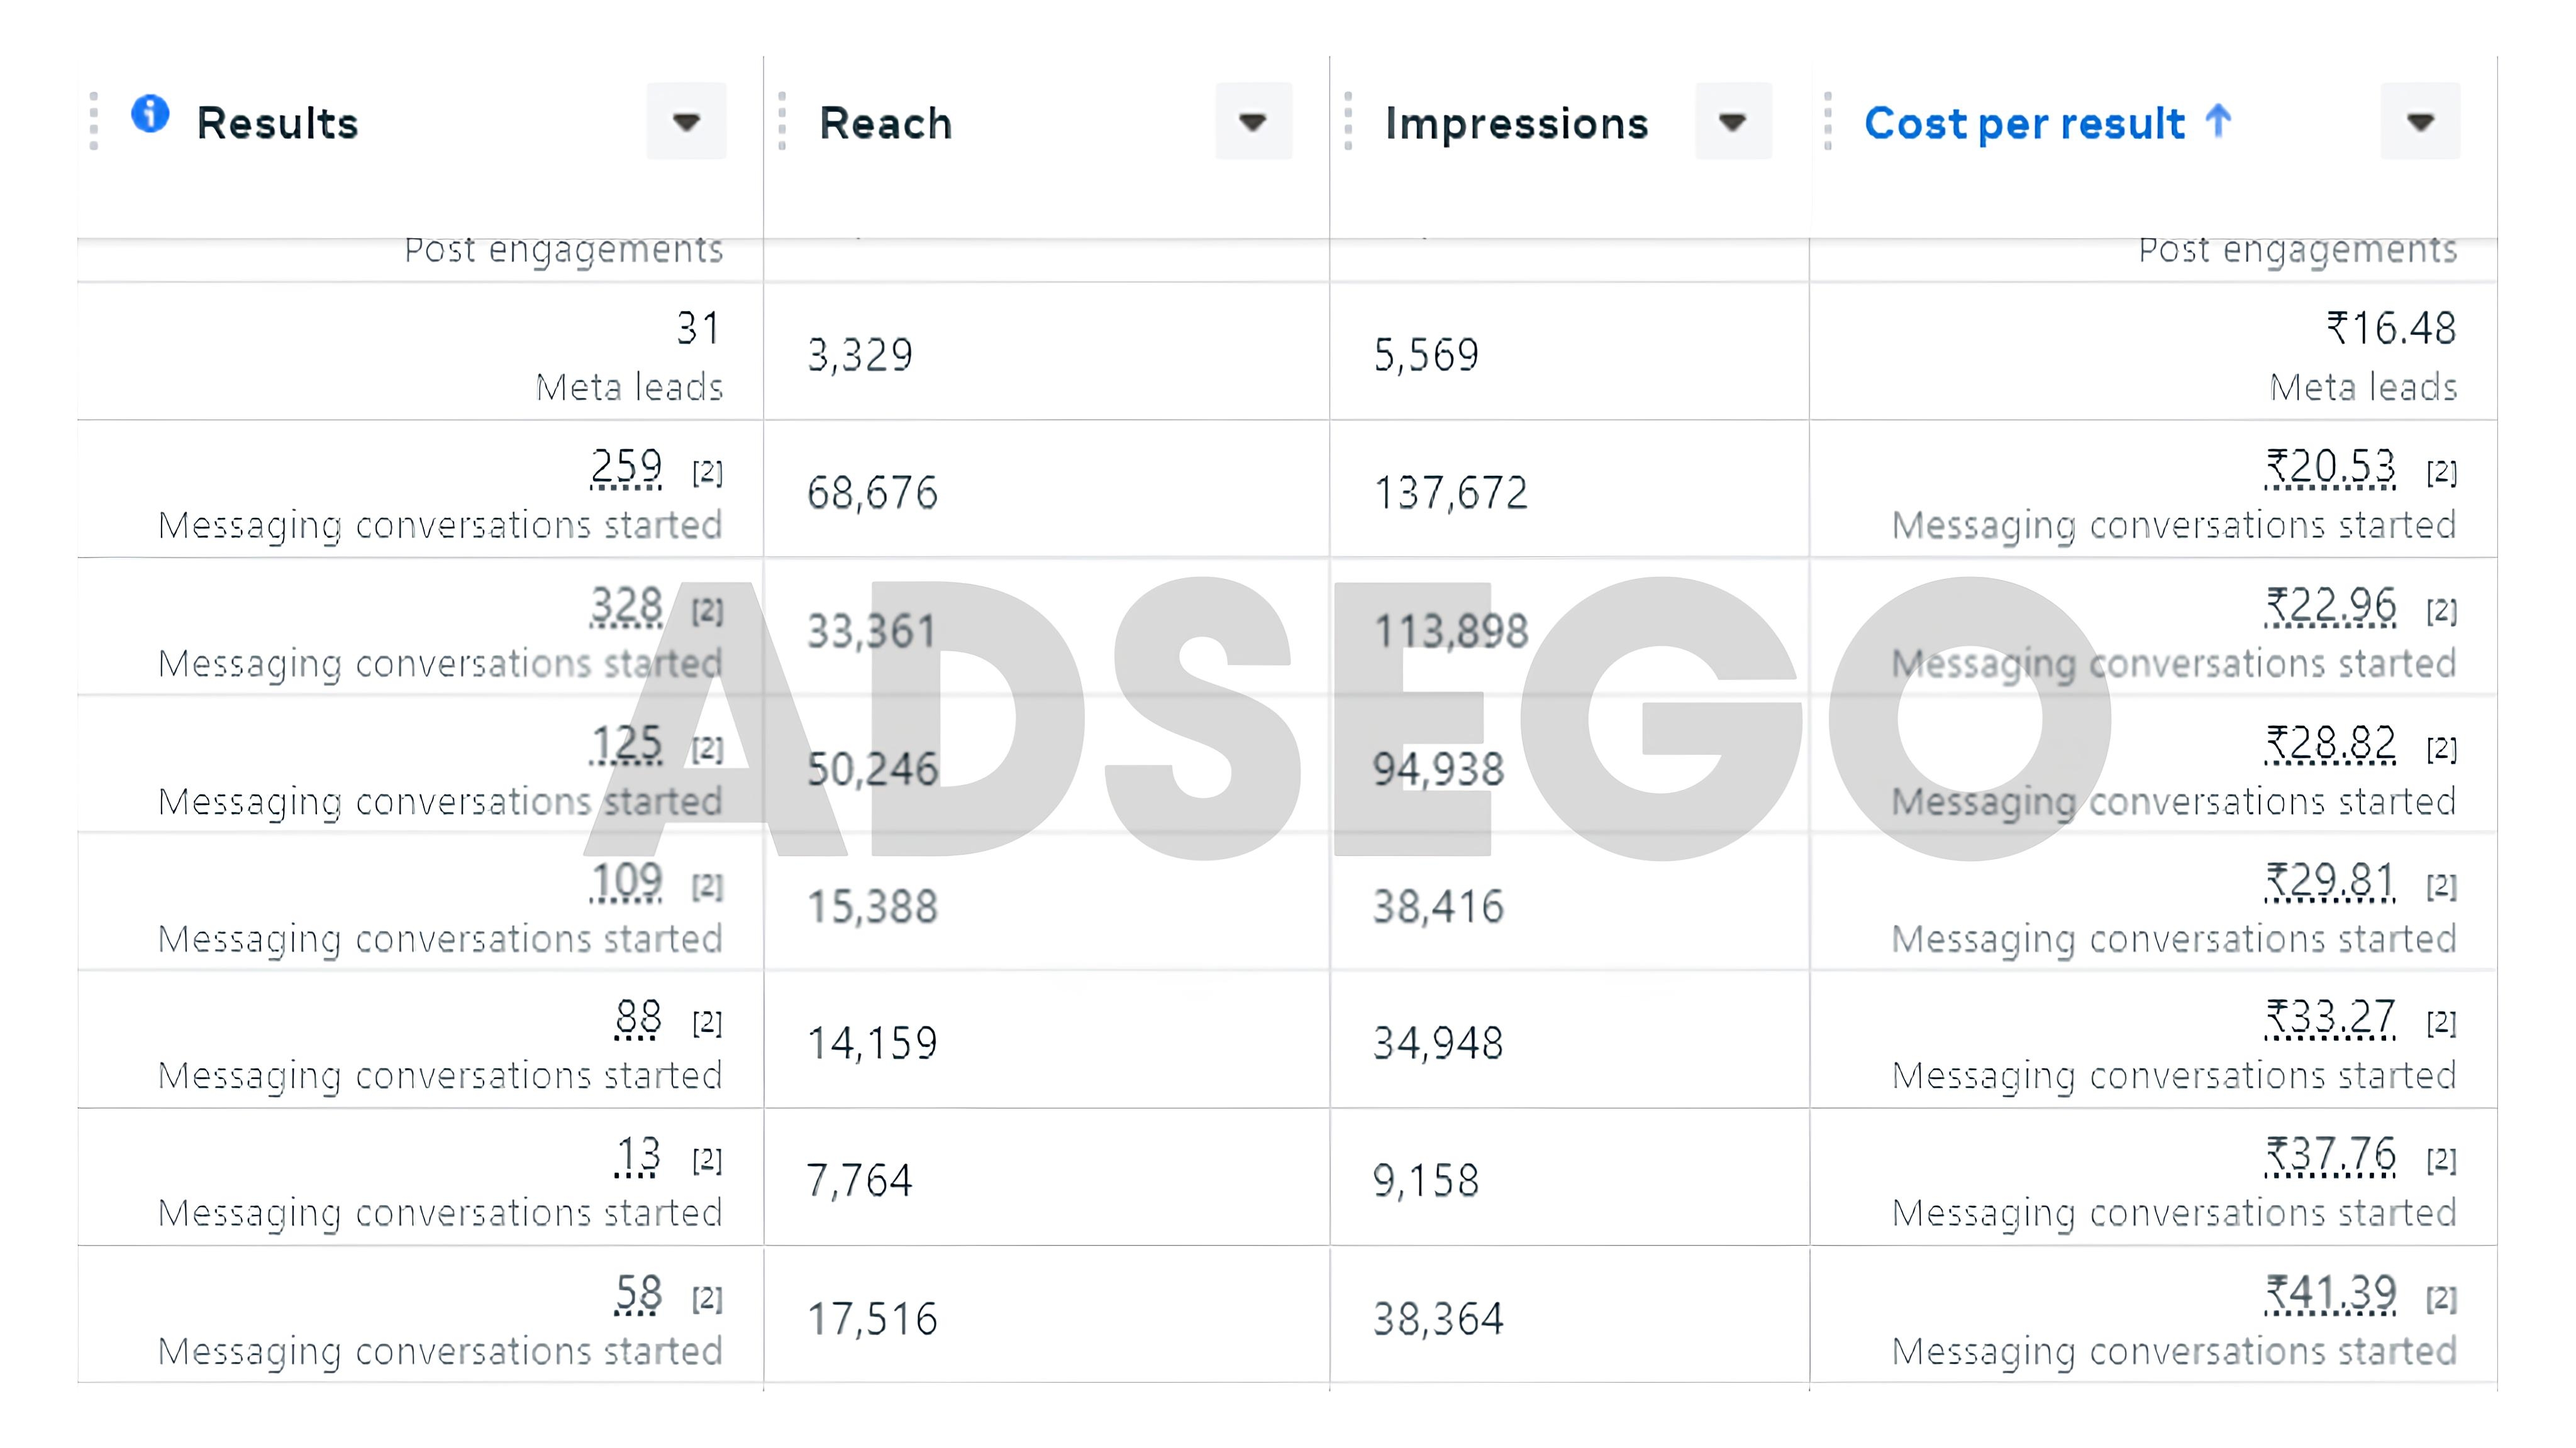Screen dimensions: 2576x1448
Task: Click the Results column header
Action: [277, 124]
